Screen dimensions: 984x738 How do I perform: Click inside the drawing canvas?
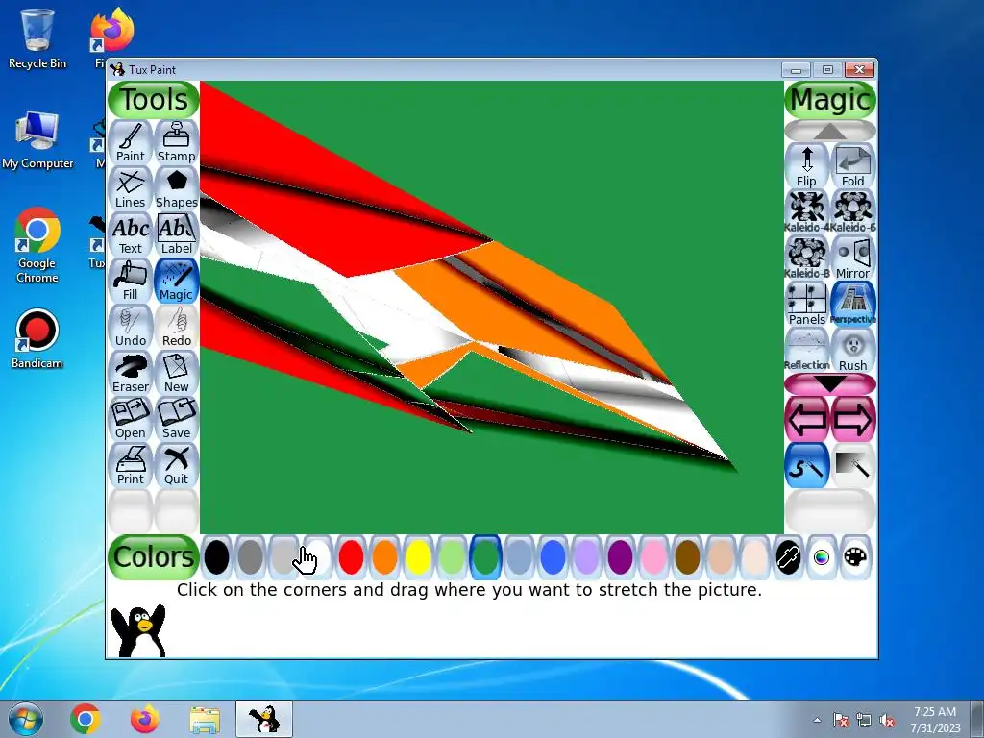coord(492,307)
